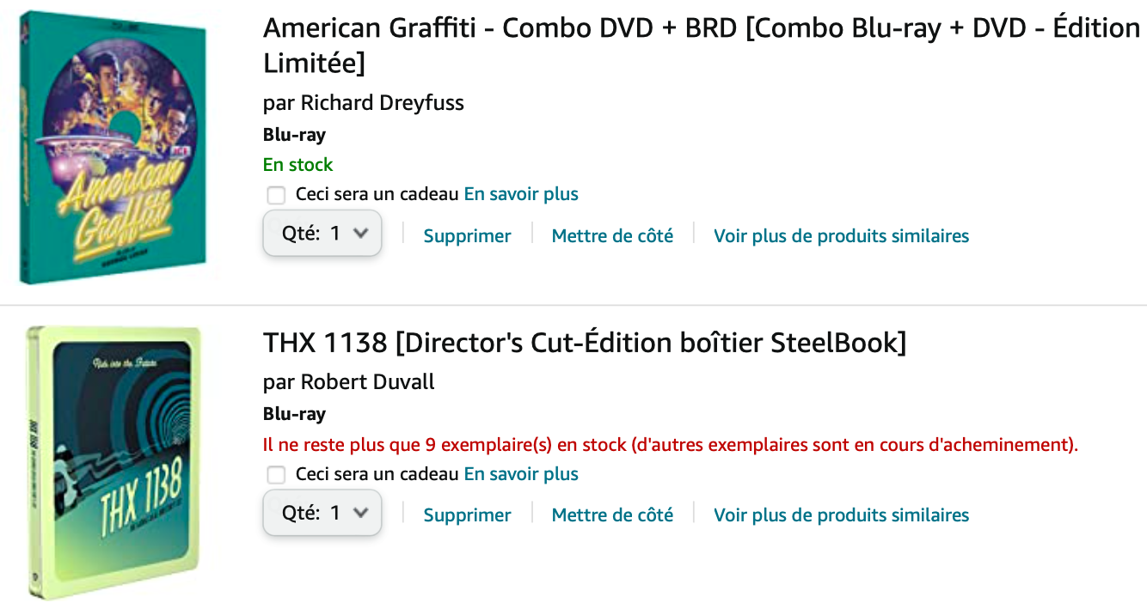1147x615 pixels.
Task: Check gift box for THX 1138
Action: pos(276,475)
